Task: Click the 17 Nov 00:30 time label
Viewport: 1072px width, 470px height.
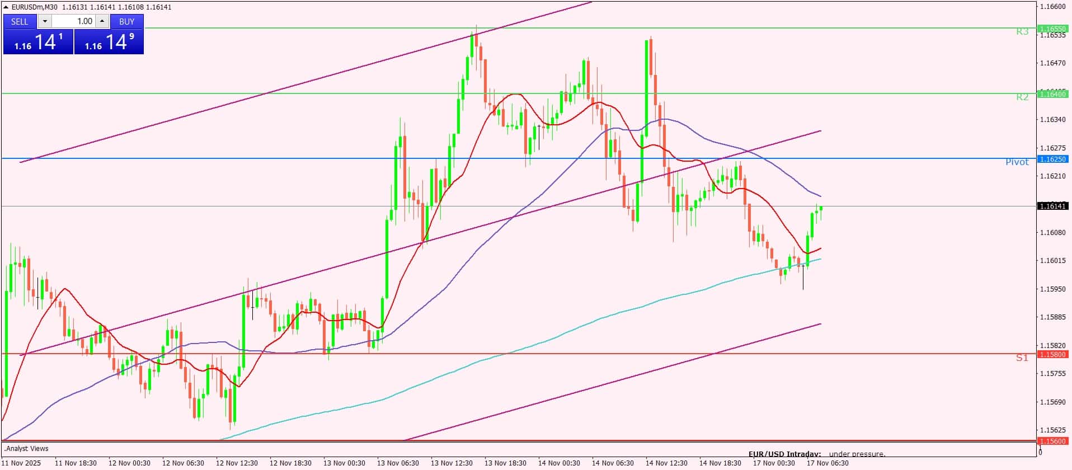Action: click(x=774, y=463)
